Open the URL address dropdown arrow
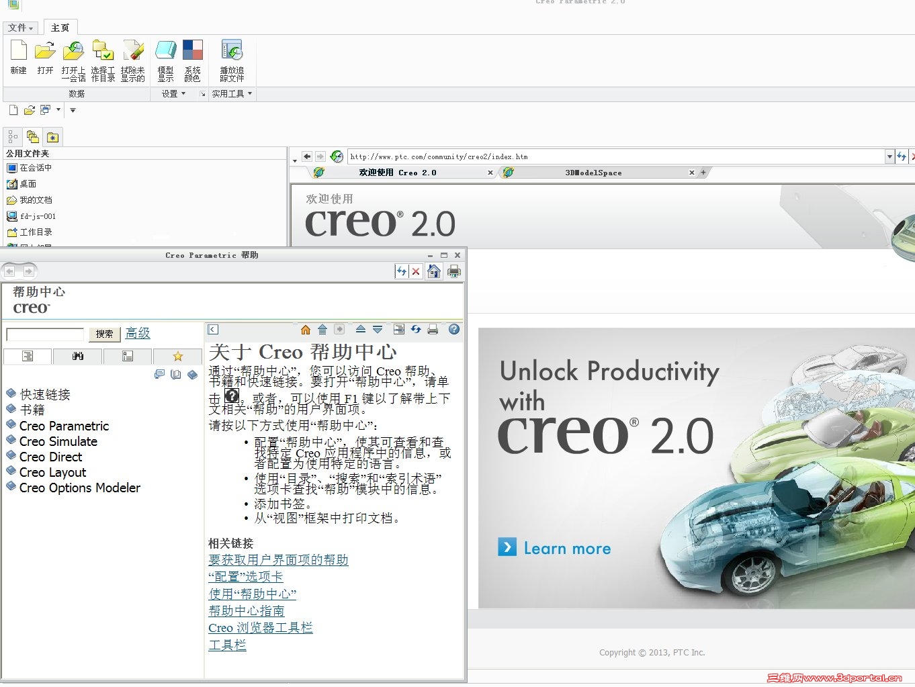 click(889, 156)
